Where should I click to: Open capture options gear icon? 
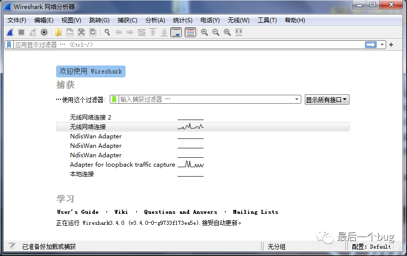[x=44, y=32]
